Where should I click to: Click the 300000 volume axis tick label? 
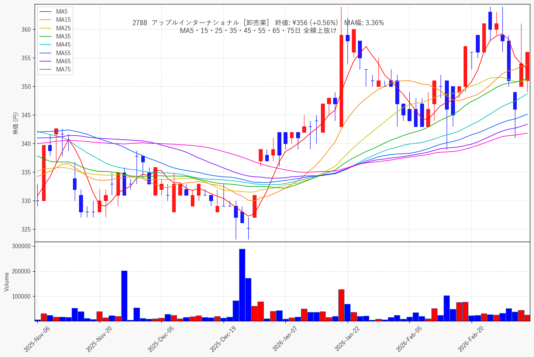[x=21, y=246]
